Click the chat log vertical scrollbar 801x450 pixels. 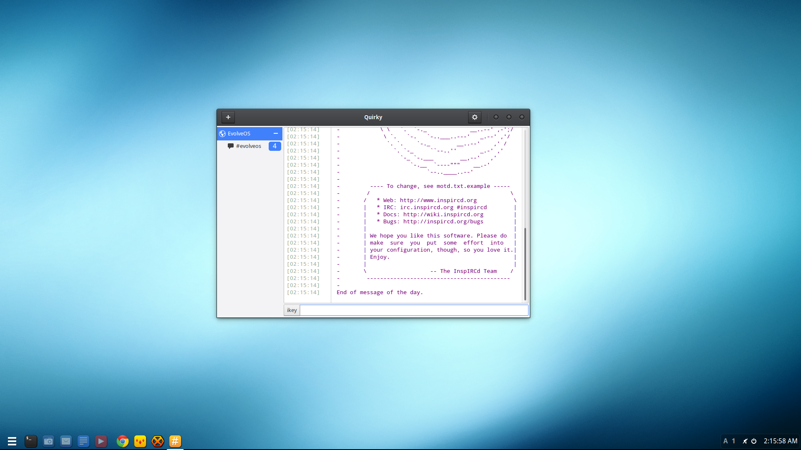click(x=525, y=264)
